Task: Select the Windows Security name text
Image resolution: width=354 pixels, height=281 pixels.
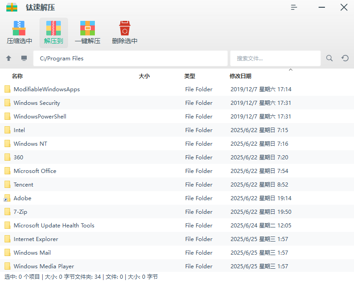Action: pyautogui.click(x=37, y=103)
